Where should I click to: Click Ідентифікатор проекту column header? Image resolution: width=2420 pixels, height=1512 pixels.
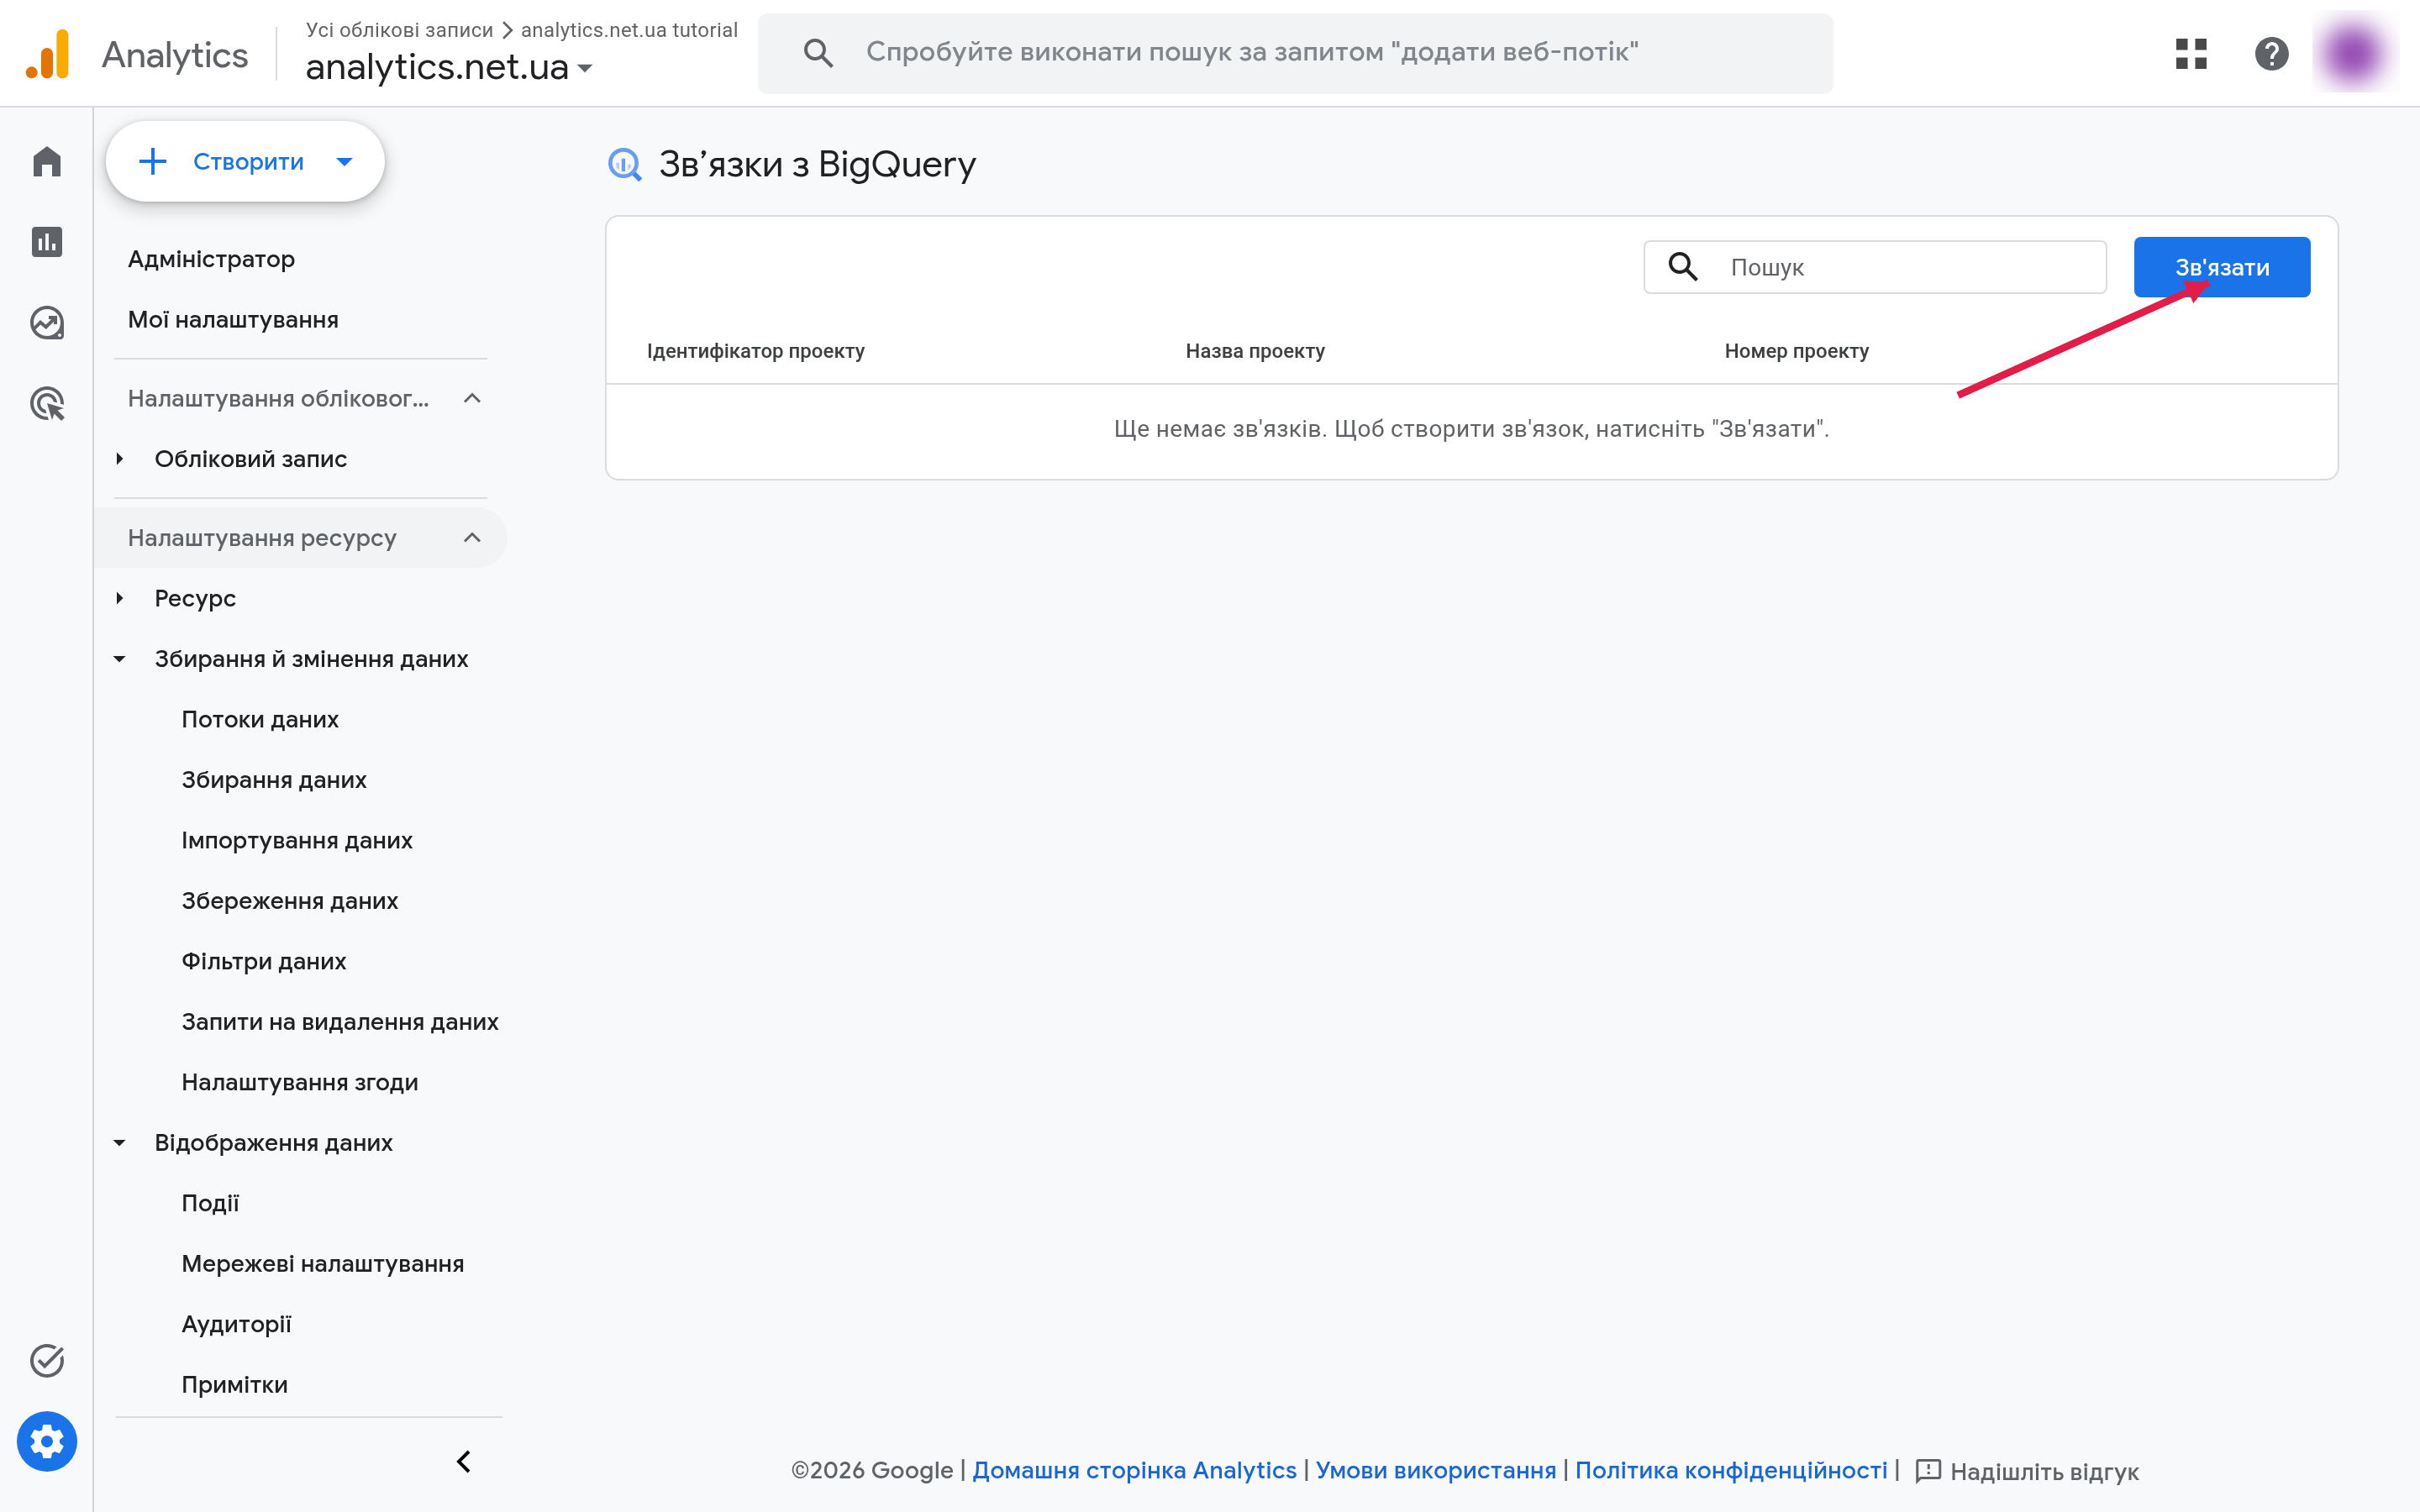click(756, 351)
